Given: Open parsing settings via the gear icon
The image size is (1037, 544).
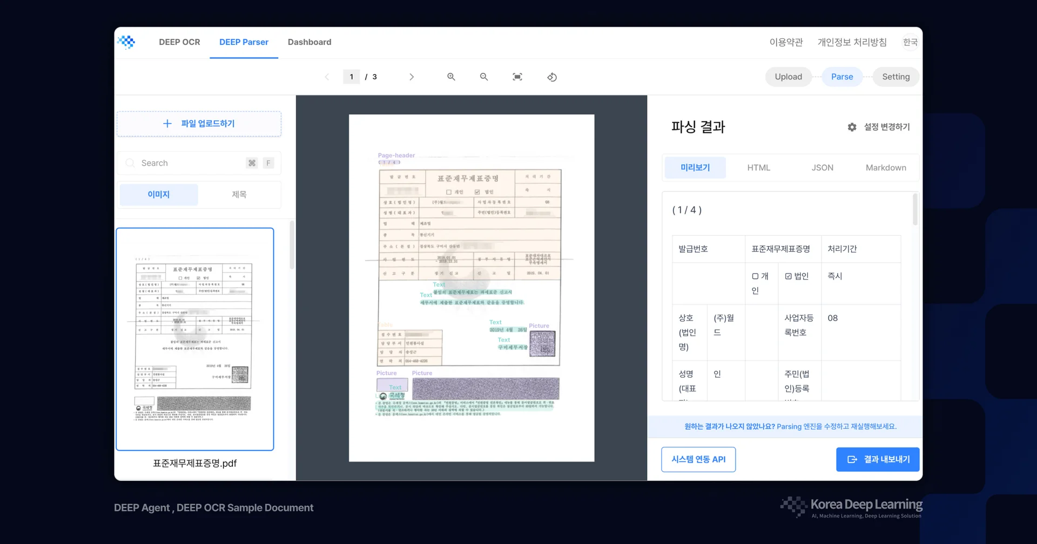Looking at the screenshot, I should [851, 127].
